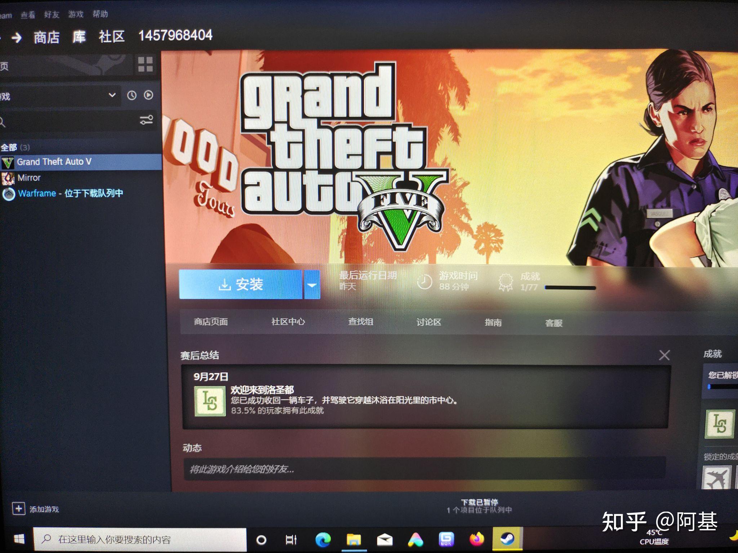Screen dimensions: 738x553
Task: Click the 添加游戏 add game button
Action: (x=36, y=509)
